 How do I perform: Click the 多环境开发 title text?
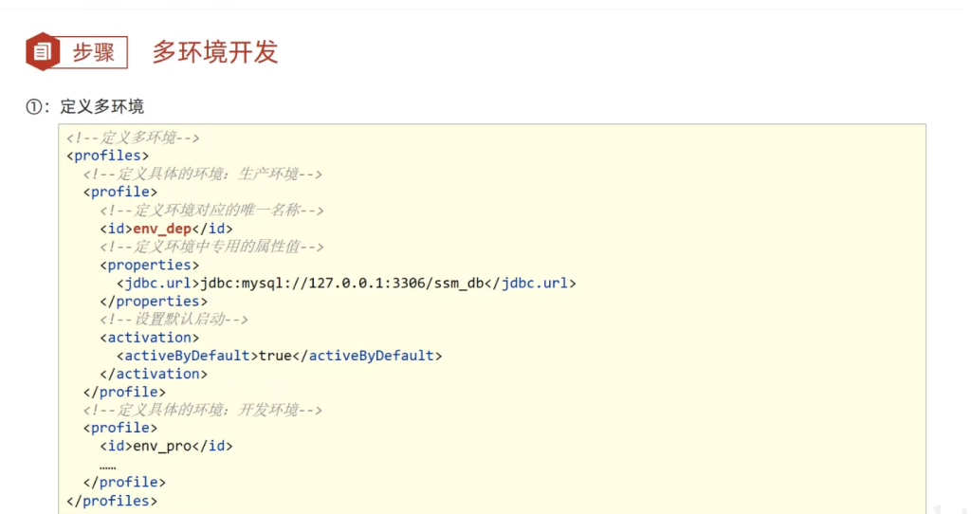click(215, 52)
